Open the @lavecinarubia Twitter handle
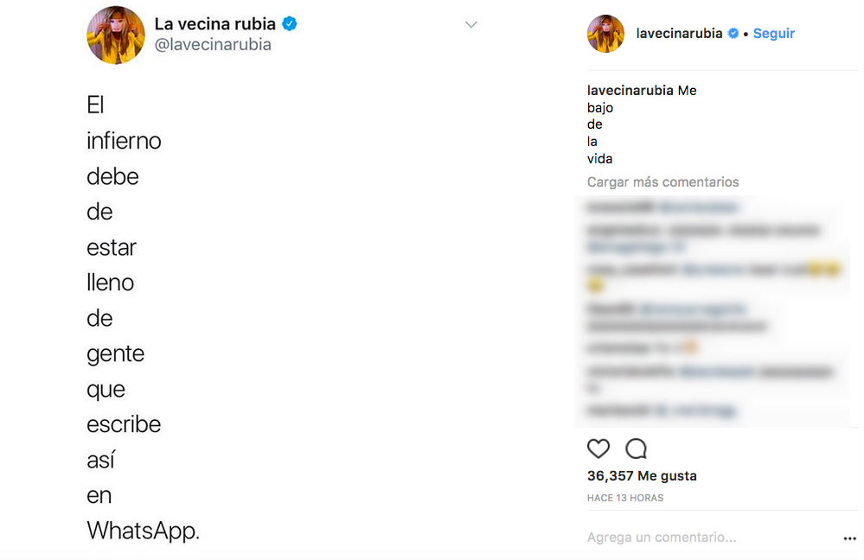 point(213,45)
